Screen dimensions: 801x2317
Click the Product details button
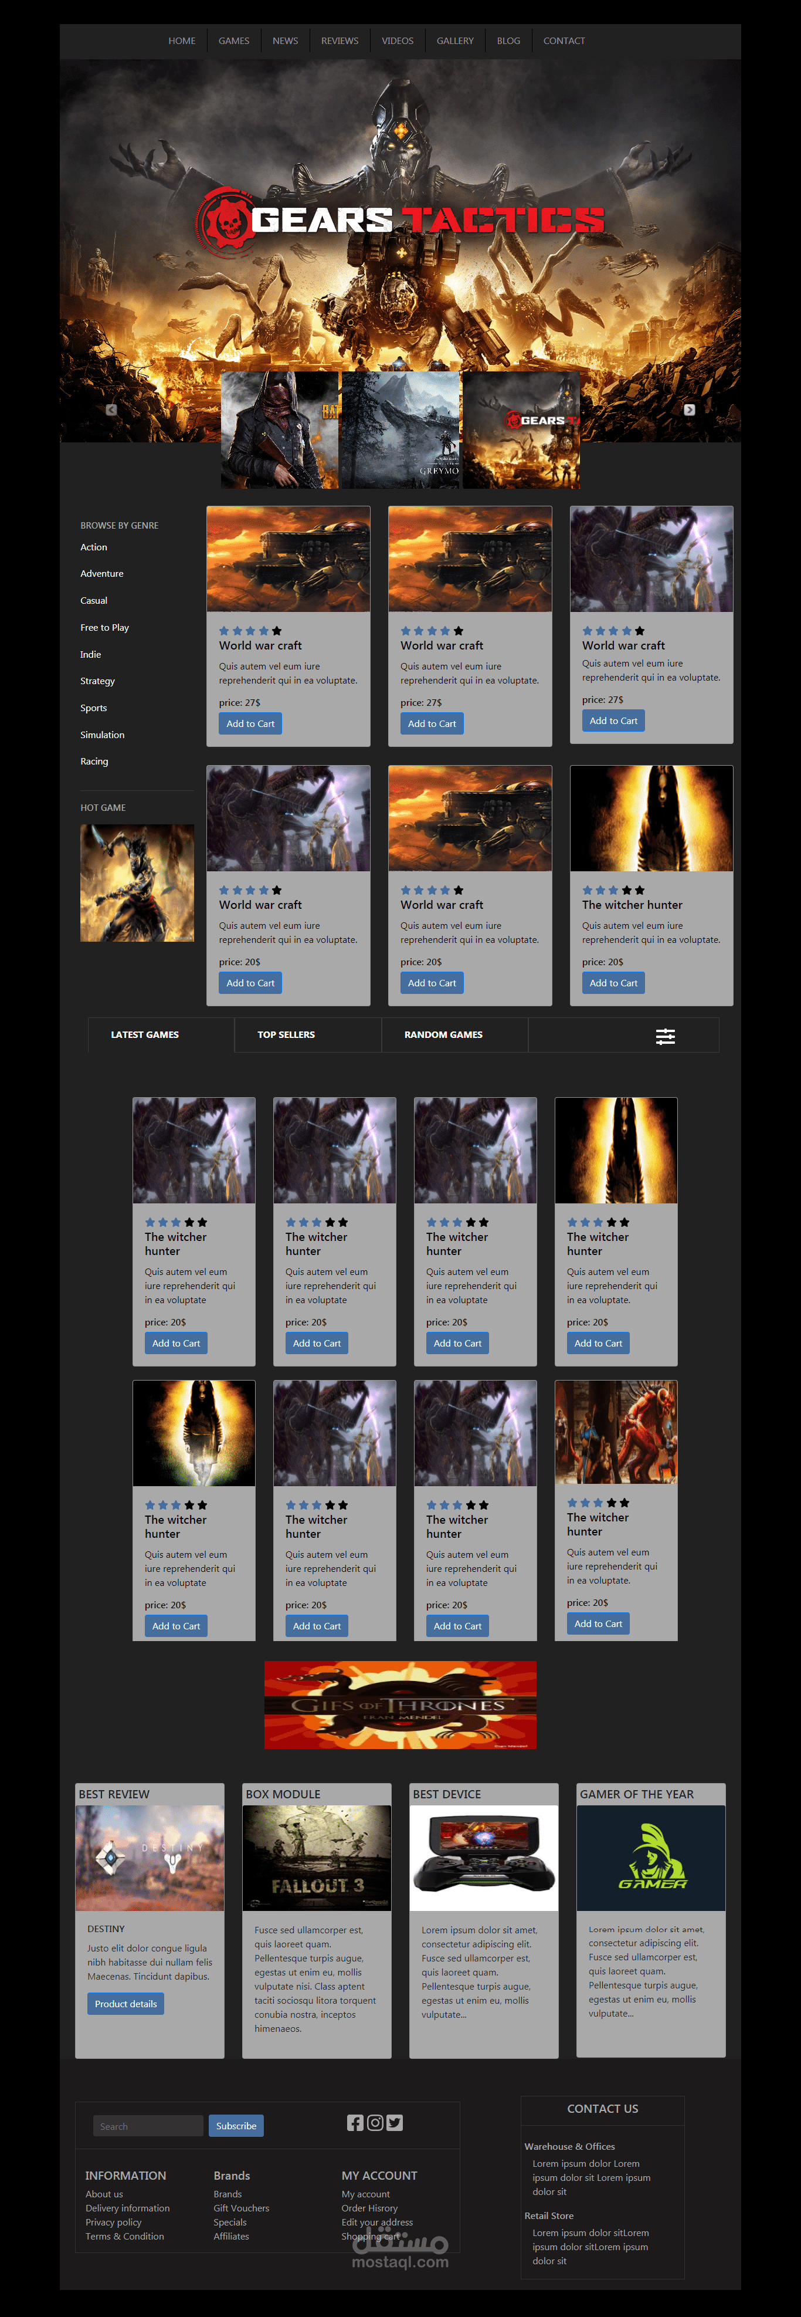[x=126, y=2004]
